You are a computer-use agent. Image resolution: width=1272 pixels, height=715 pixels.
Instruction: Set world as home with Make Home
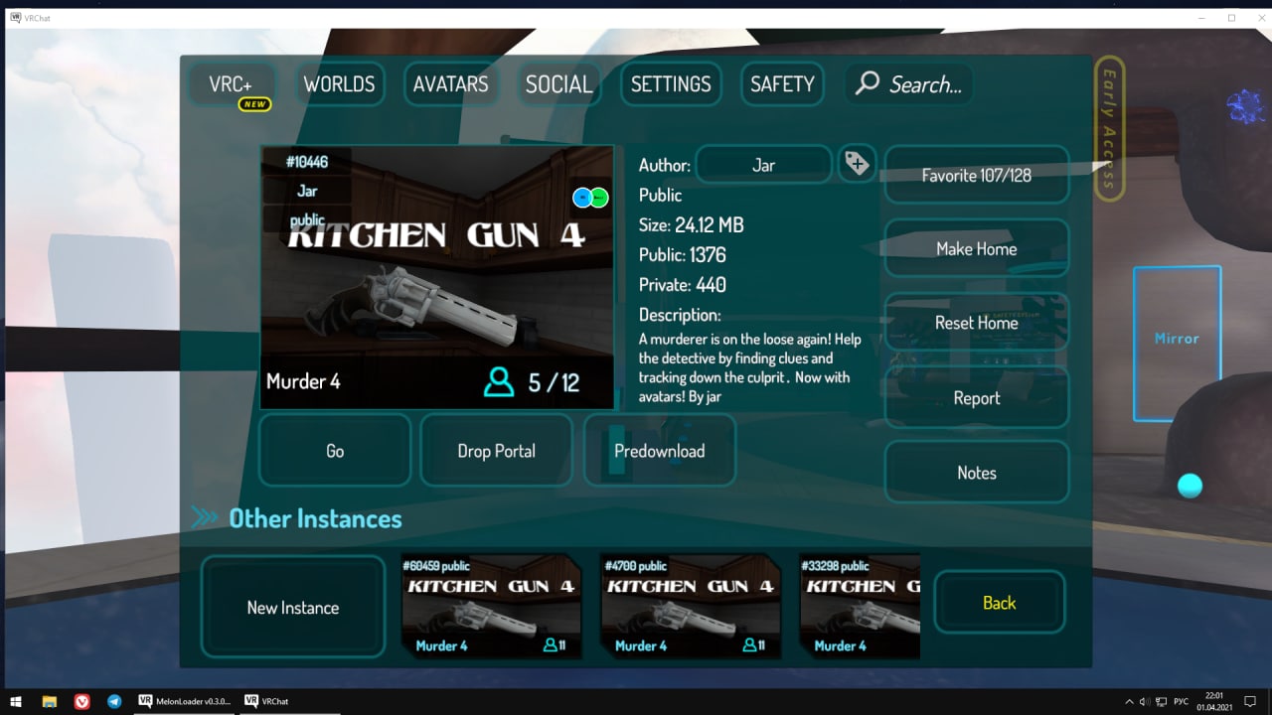pyautogui.click(x=976, y=249)
